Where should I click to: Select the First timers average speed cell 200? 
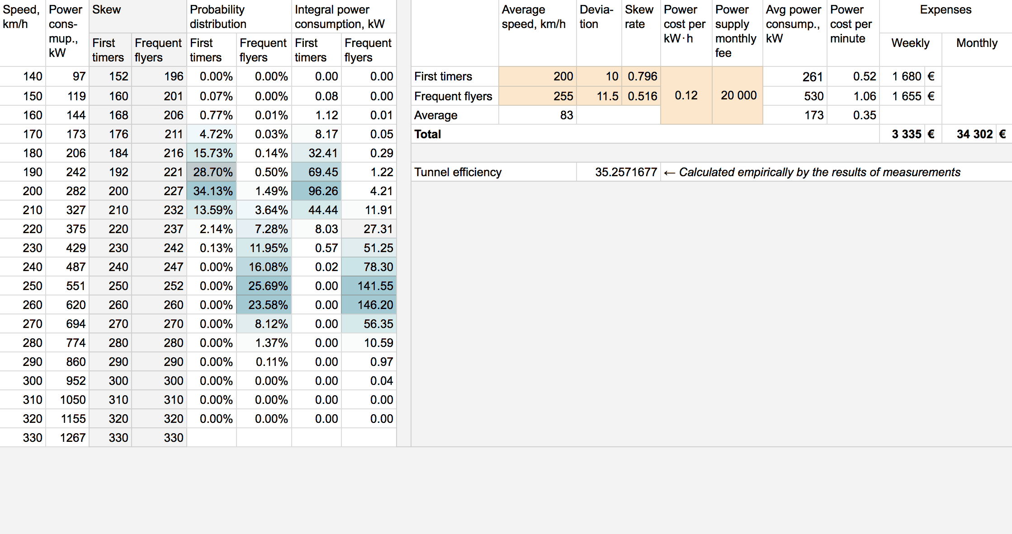point(538,76)
